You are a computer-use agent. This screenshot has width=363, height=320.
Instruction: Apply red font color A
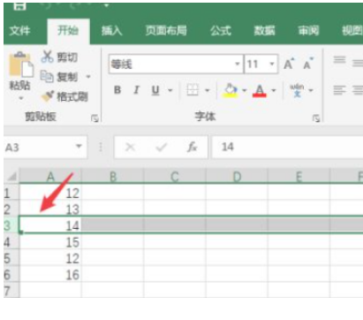[x=260, y=90]
